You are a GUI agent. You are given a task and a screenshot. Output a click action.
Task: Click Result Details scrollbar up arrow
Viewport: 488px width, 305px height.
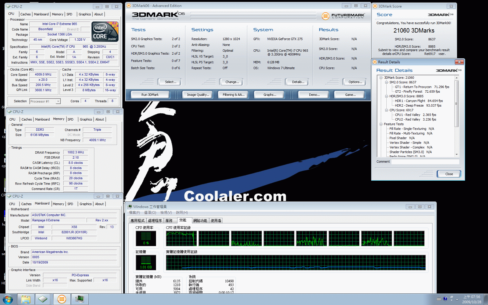[456, 78]
